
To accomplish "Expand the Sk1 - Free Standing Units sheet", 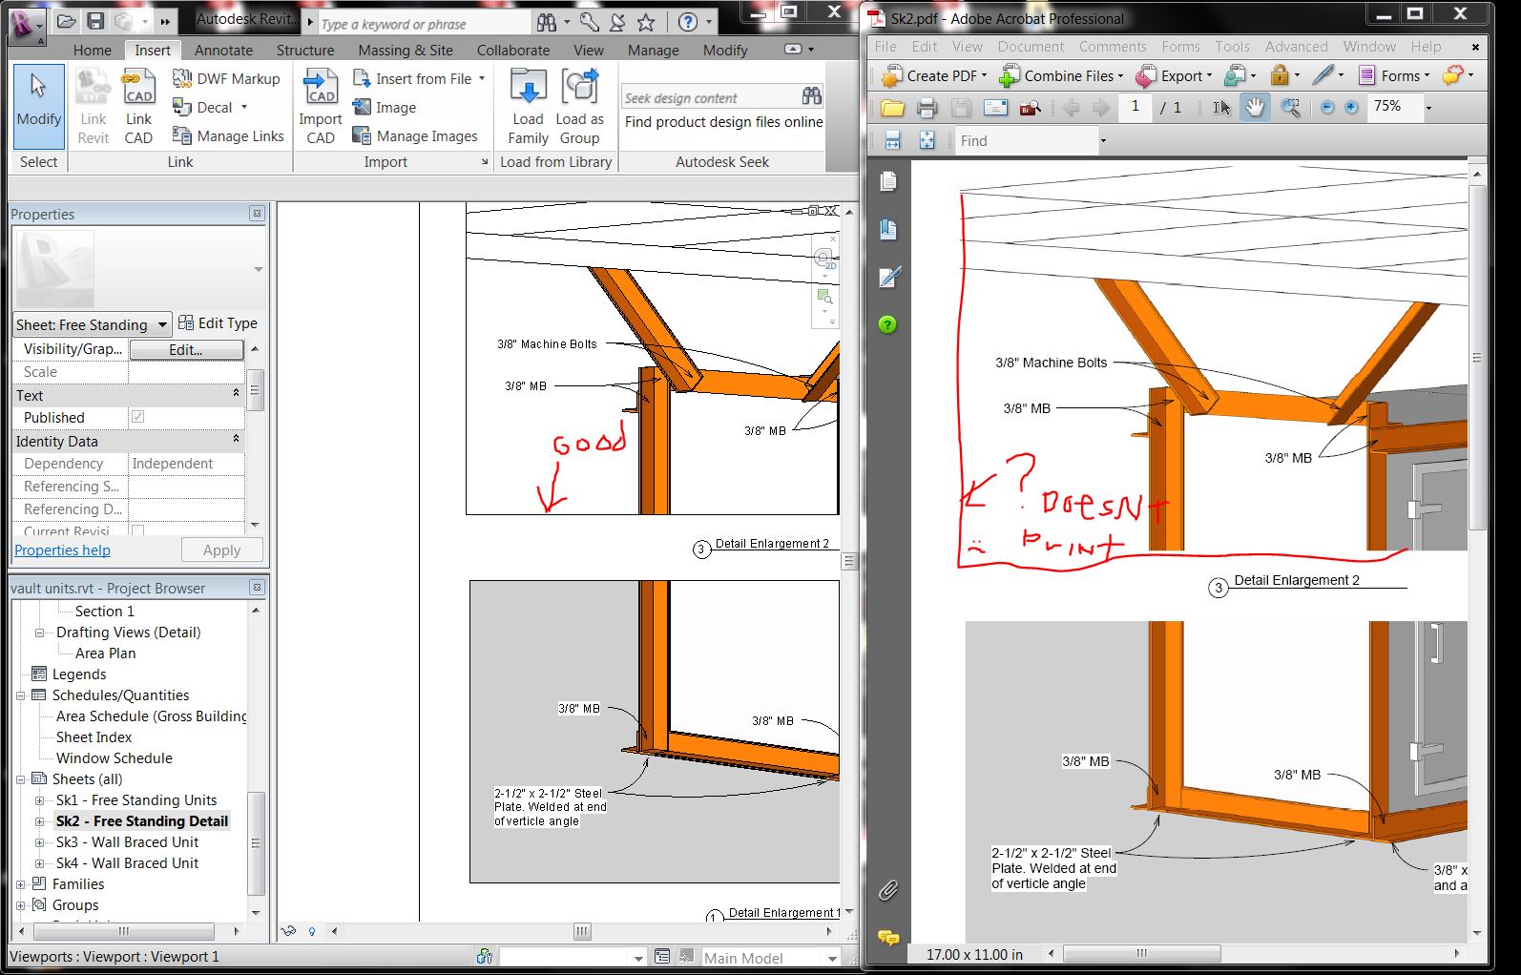I will (x=39, y=800).
